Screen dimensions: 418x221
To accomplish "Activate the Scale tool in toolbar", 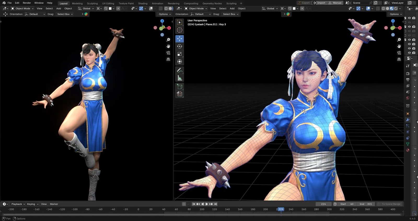I will [x=179, y=54].
